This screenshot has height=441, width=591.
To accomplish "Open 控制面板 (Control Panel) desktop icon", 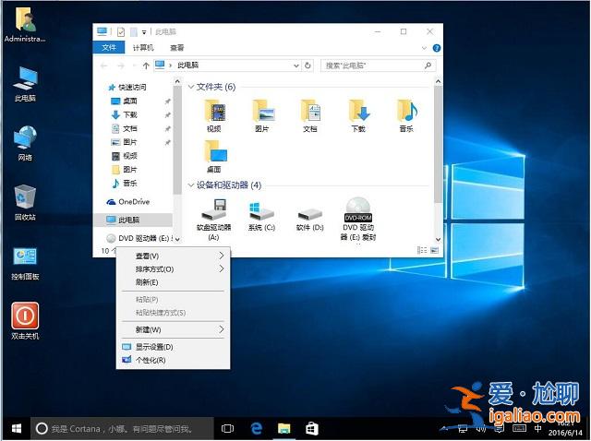I will (25, 260).
